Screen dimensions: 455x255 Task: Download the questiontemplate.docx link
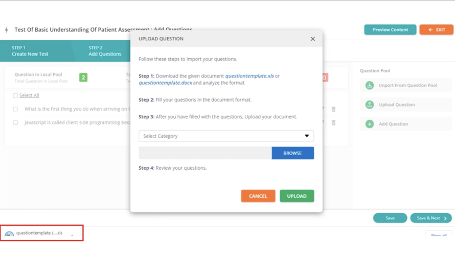pyautogui.click(x=165, y=83)
